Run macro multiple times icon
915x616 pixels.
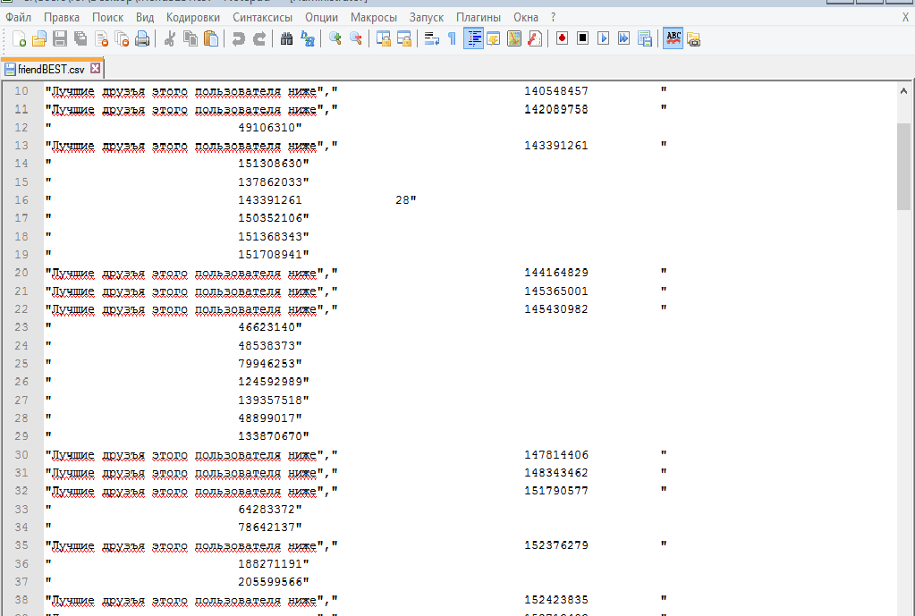tap(623, 38)
